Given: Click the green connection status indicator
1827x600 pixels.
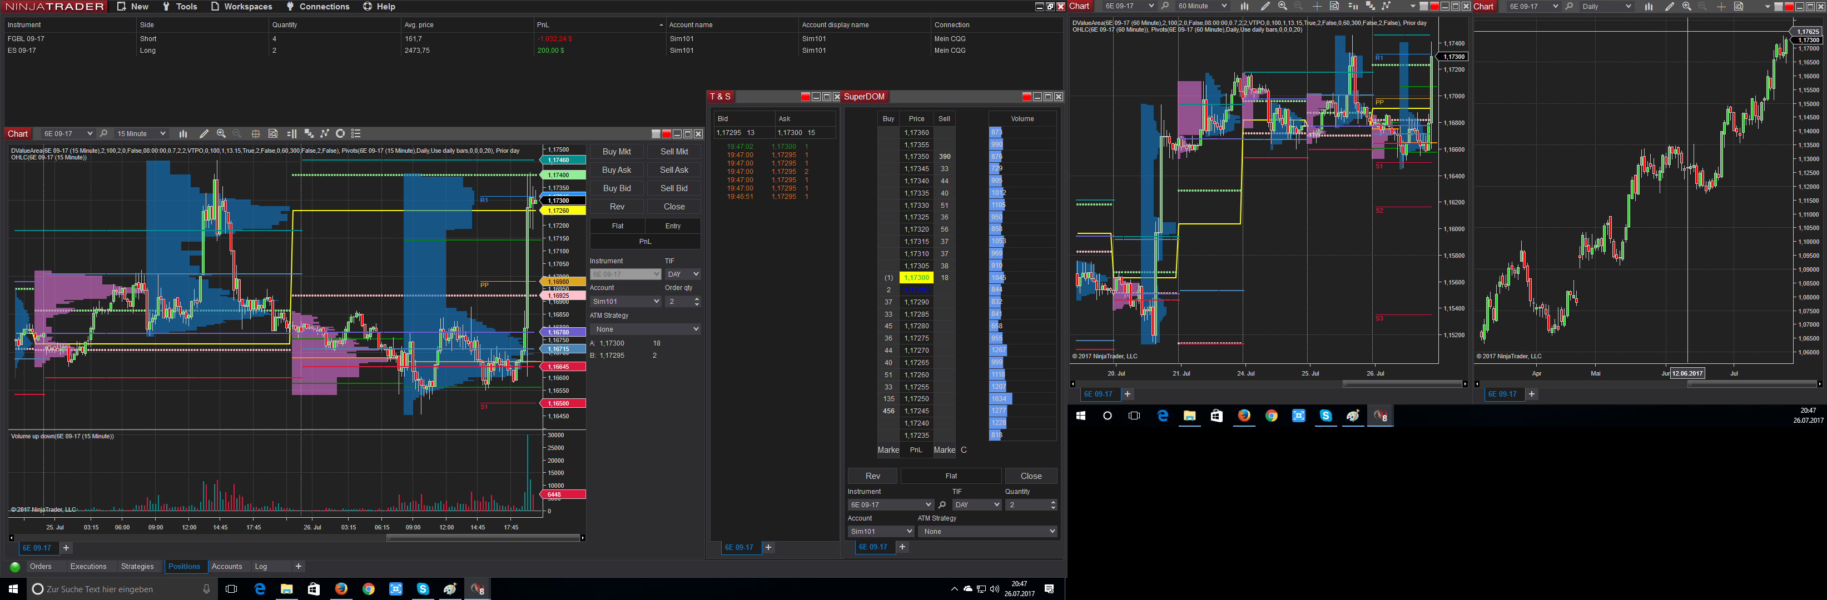Looking at the screenshot, I should [x=15, y=567].
